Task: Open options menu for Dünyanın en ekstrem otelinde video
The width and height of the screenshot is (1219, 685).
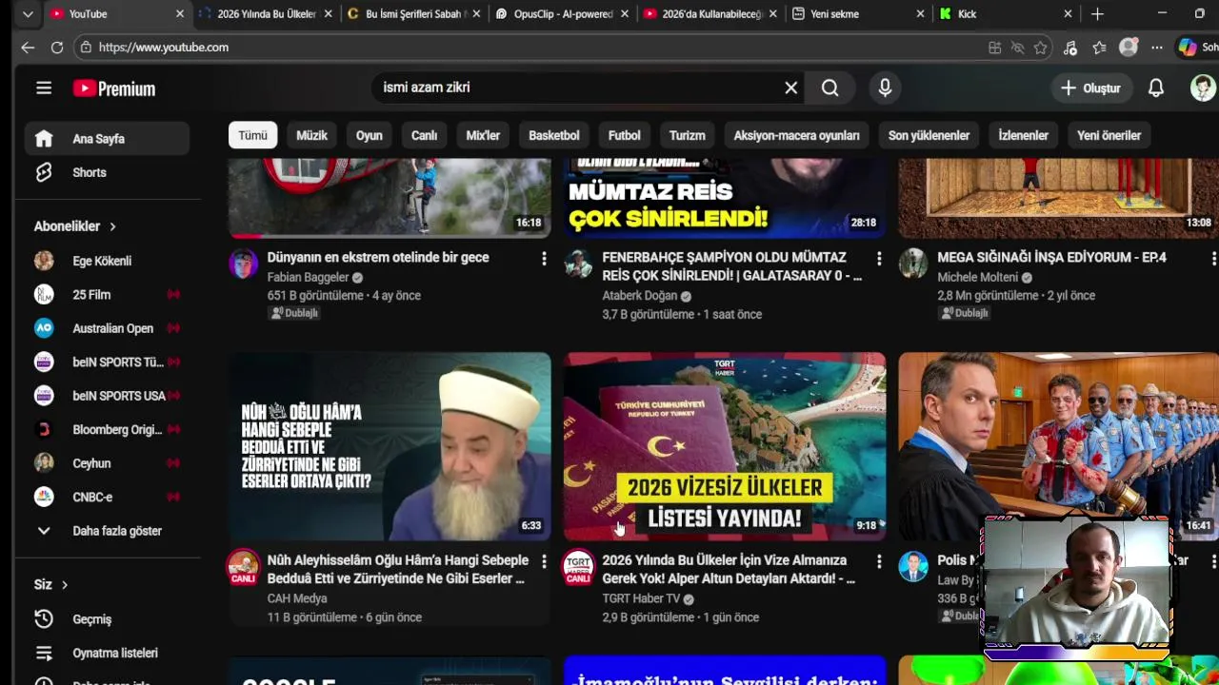Action: coord(544,259)
